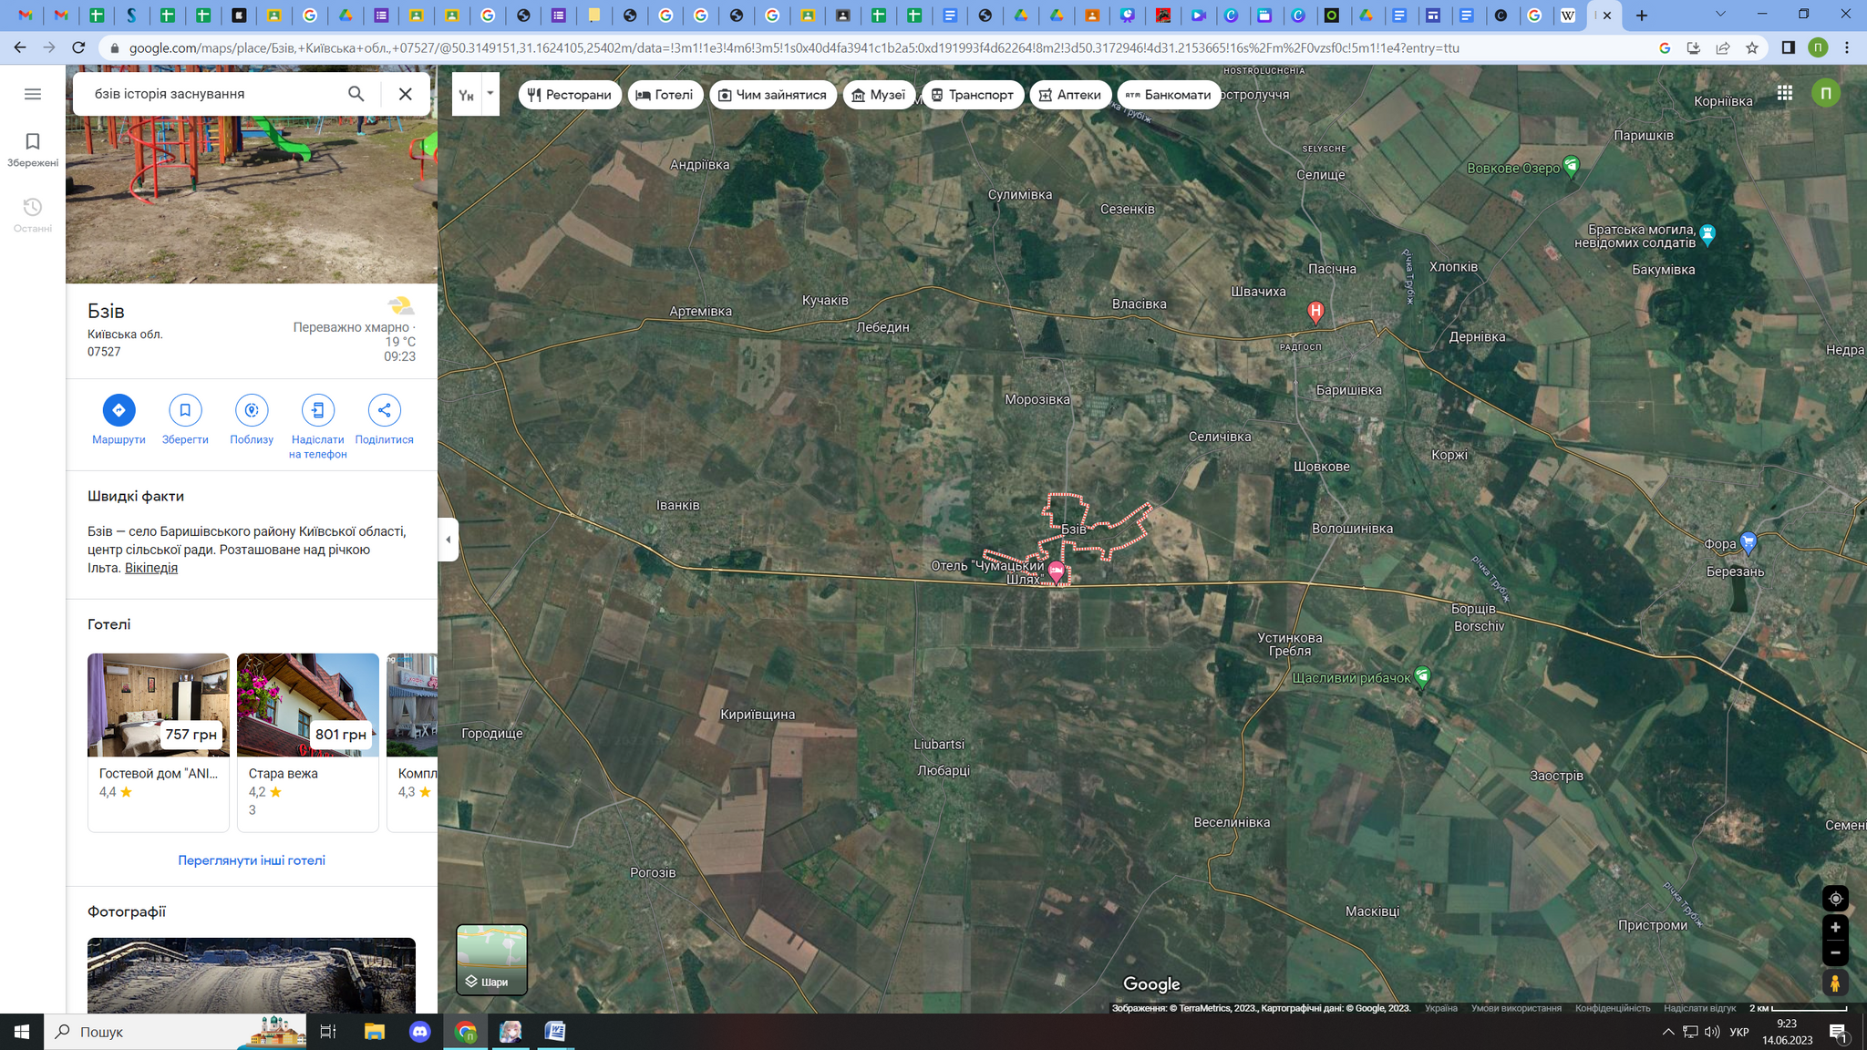
Task: Open the tab search dropdown
Action: click(1720, 15)
